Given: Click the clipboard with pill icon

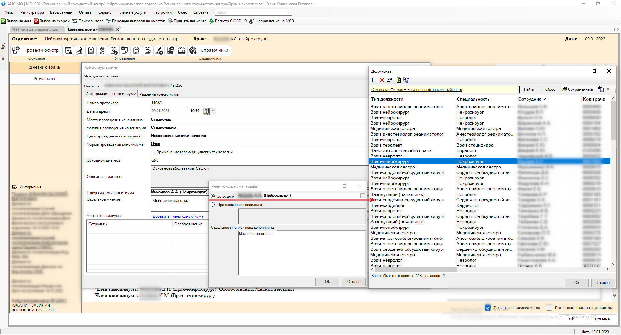Looking at the screenshot, I should click(148, 50).
